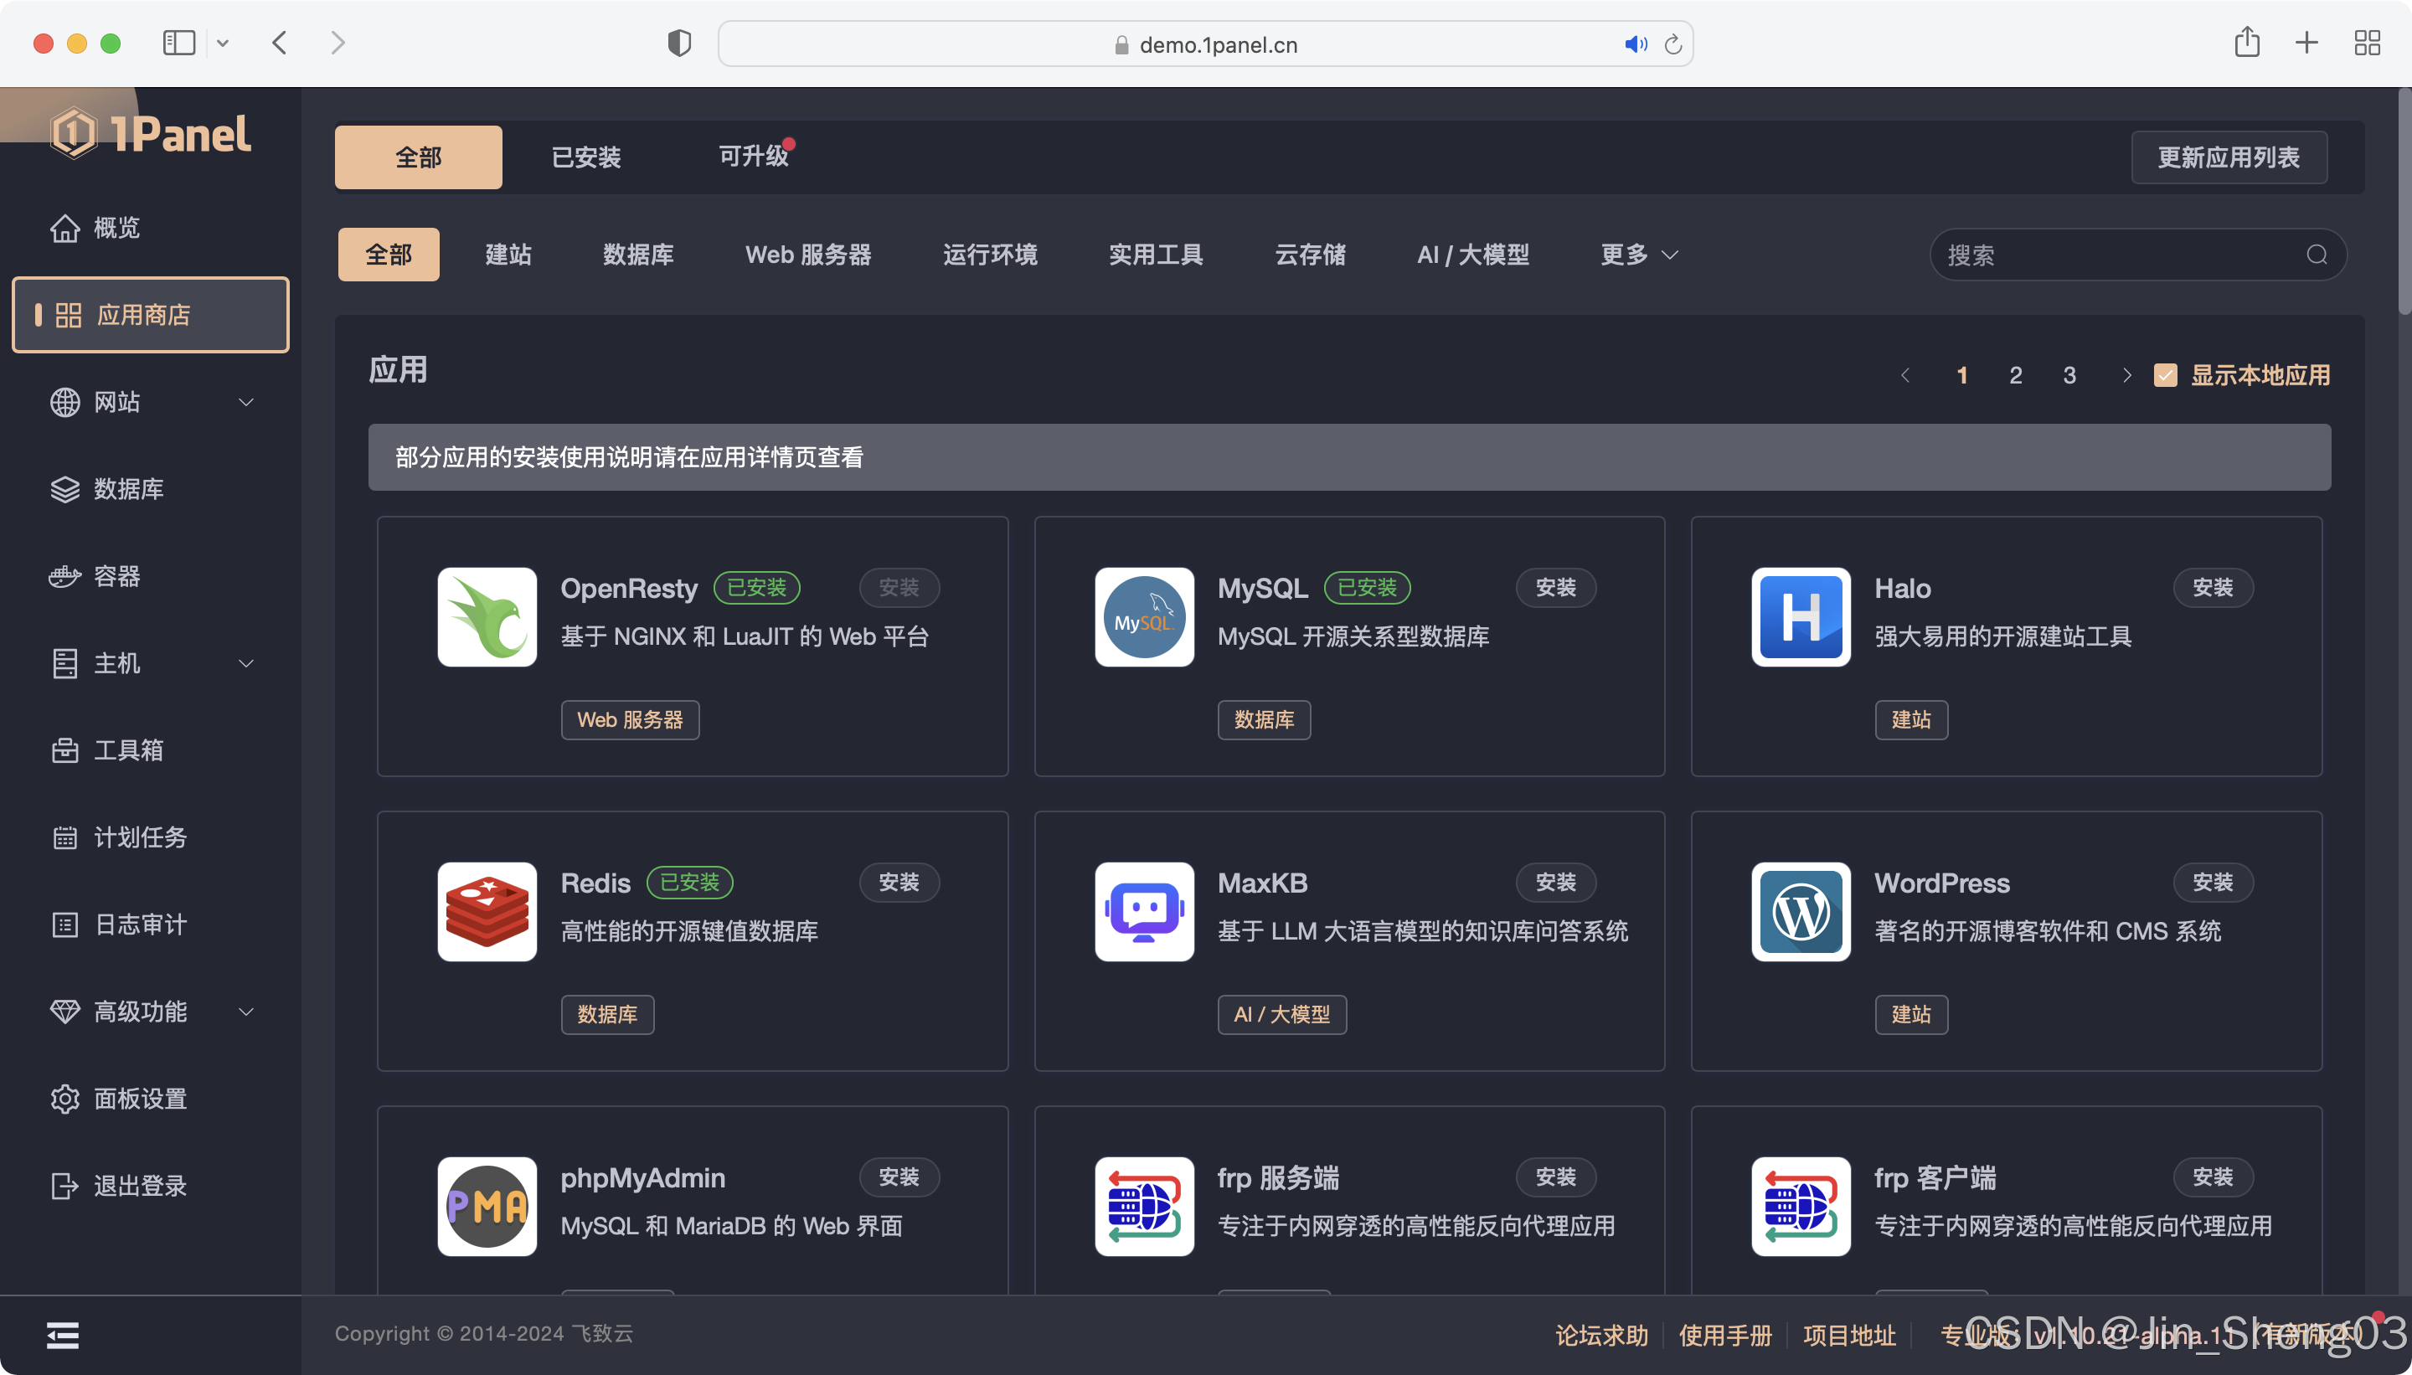Collapse sidebar using bottom-left menu icon
This screenshot has height=1375, width=2412.
click(62, 1335)
